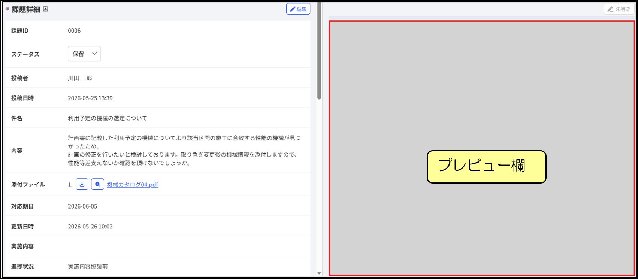
Task: Click the colored dot icon beside 課題詳細
Action: tap(7, 9)
